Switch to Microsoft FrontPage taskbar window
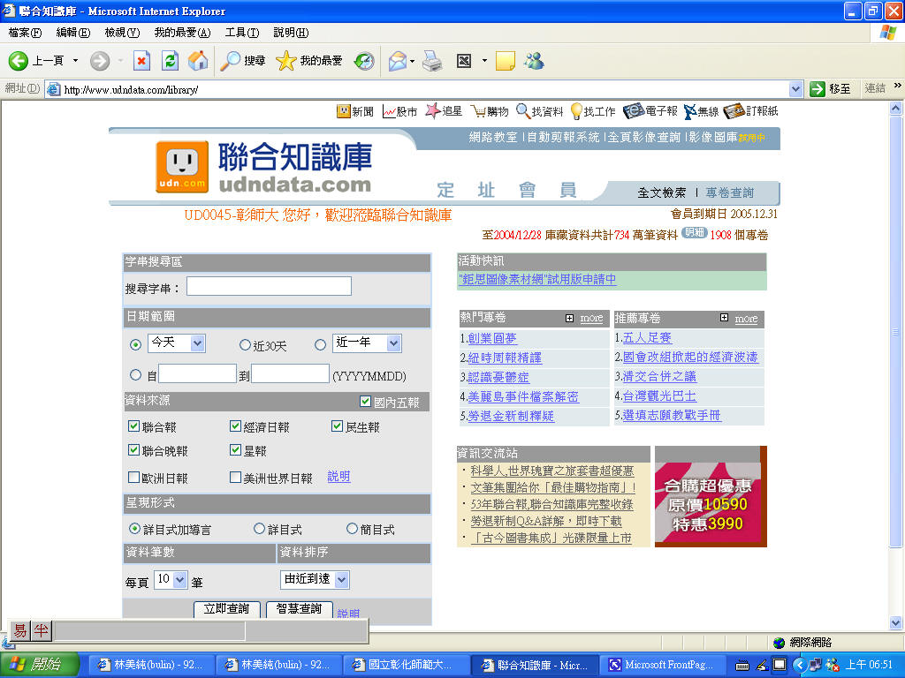Viewport: 905px width, 678px height. click(x=661, y=665)
